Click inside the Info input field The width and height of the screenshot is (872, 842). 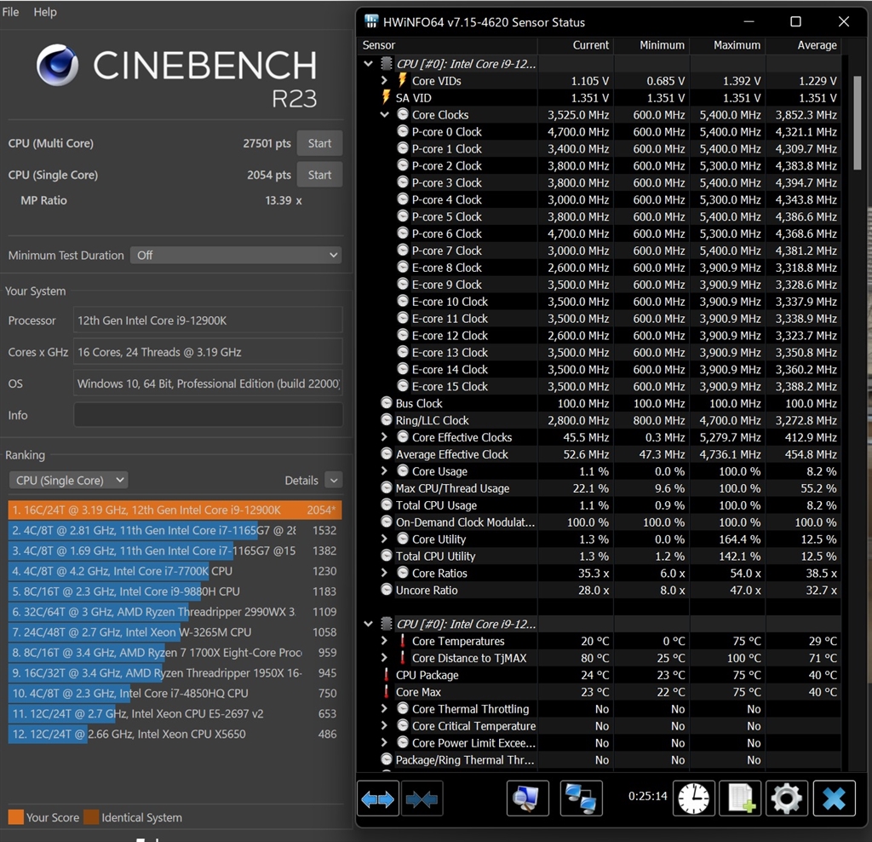(x=210, y=415)
